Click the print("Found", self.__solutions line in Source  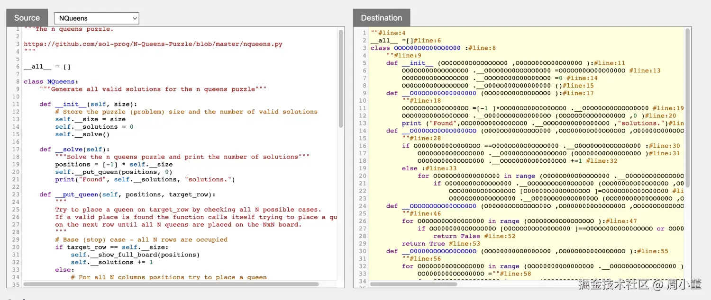[145, 179]
